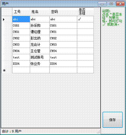Select the 谭经理 name cell
This screenshot has height=135, width=126.
(x=40, y=32)
